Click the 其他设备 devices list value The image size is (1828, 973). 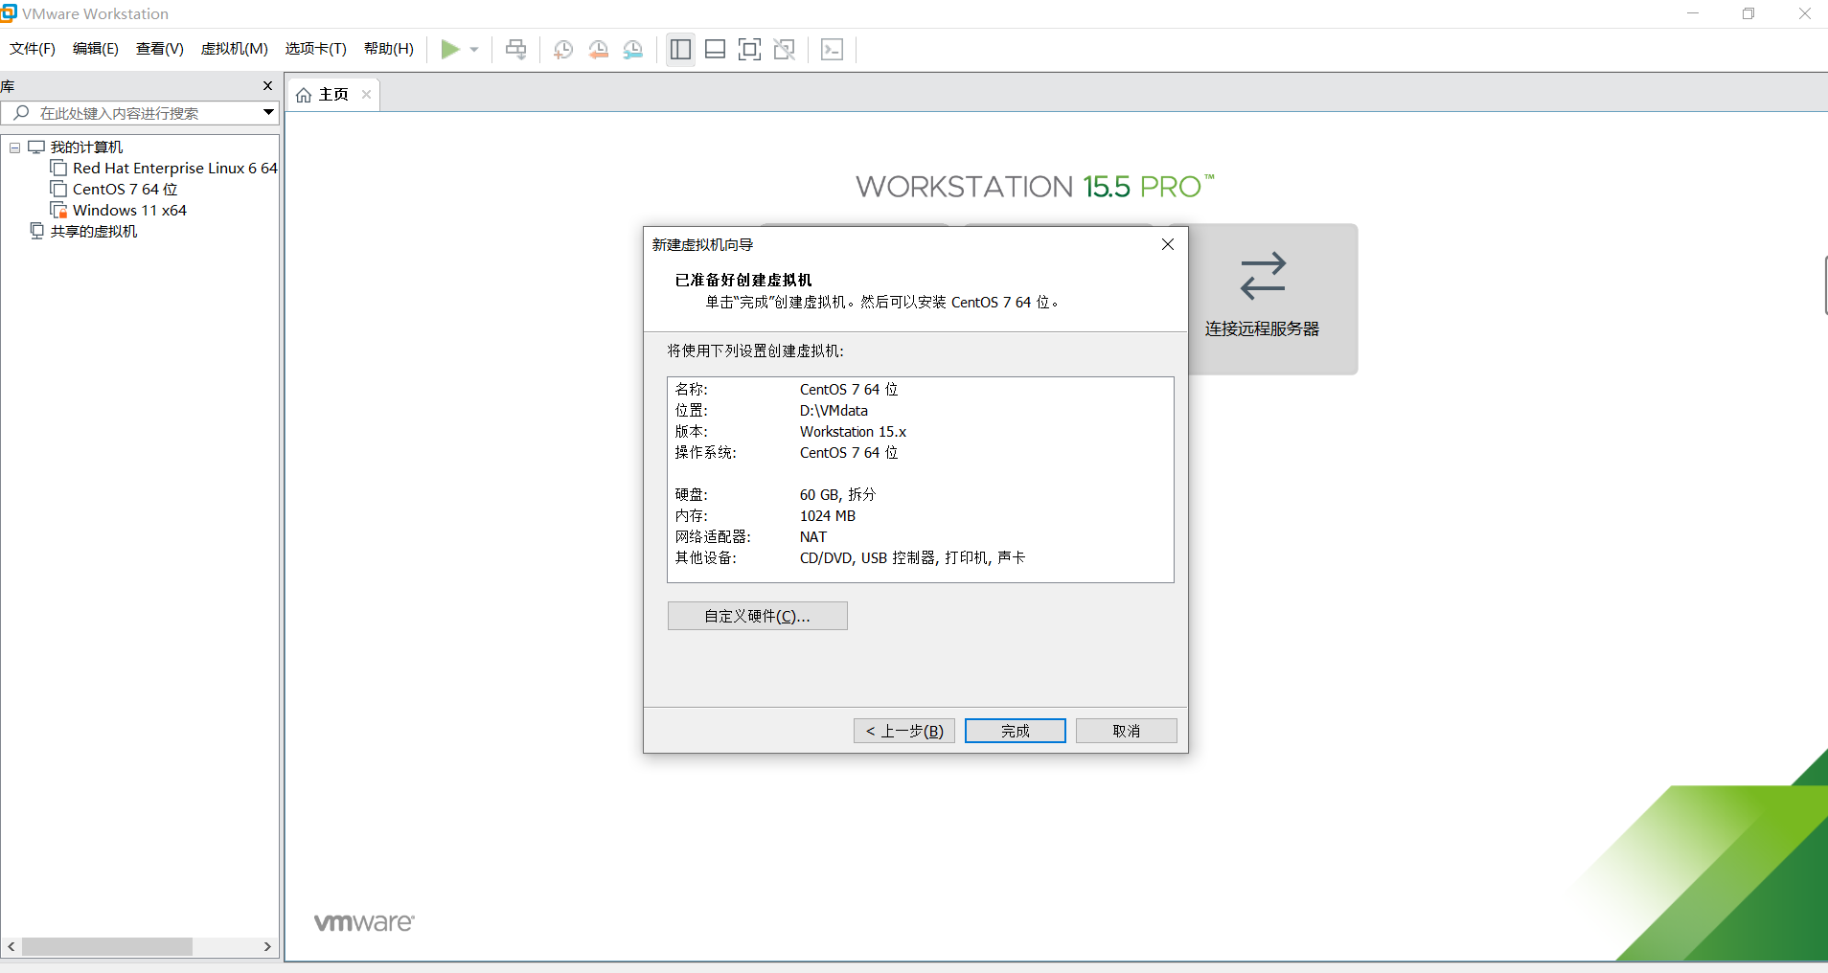(912, 558)
